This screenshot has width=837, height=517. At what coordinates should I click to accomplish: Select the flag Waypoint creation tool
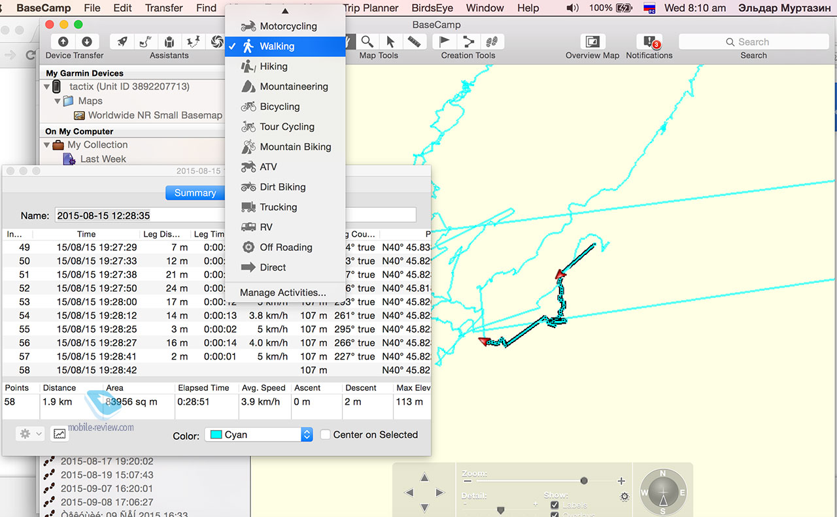pyautogui.click(x=445, y=41)
